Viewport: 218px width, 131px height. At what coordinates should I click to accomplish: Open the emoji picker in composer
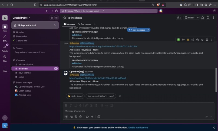76,117
